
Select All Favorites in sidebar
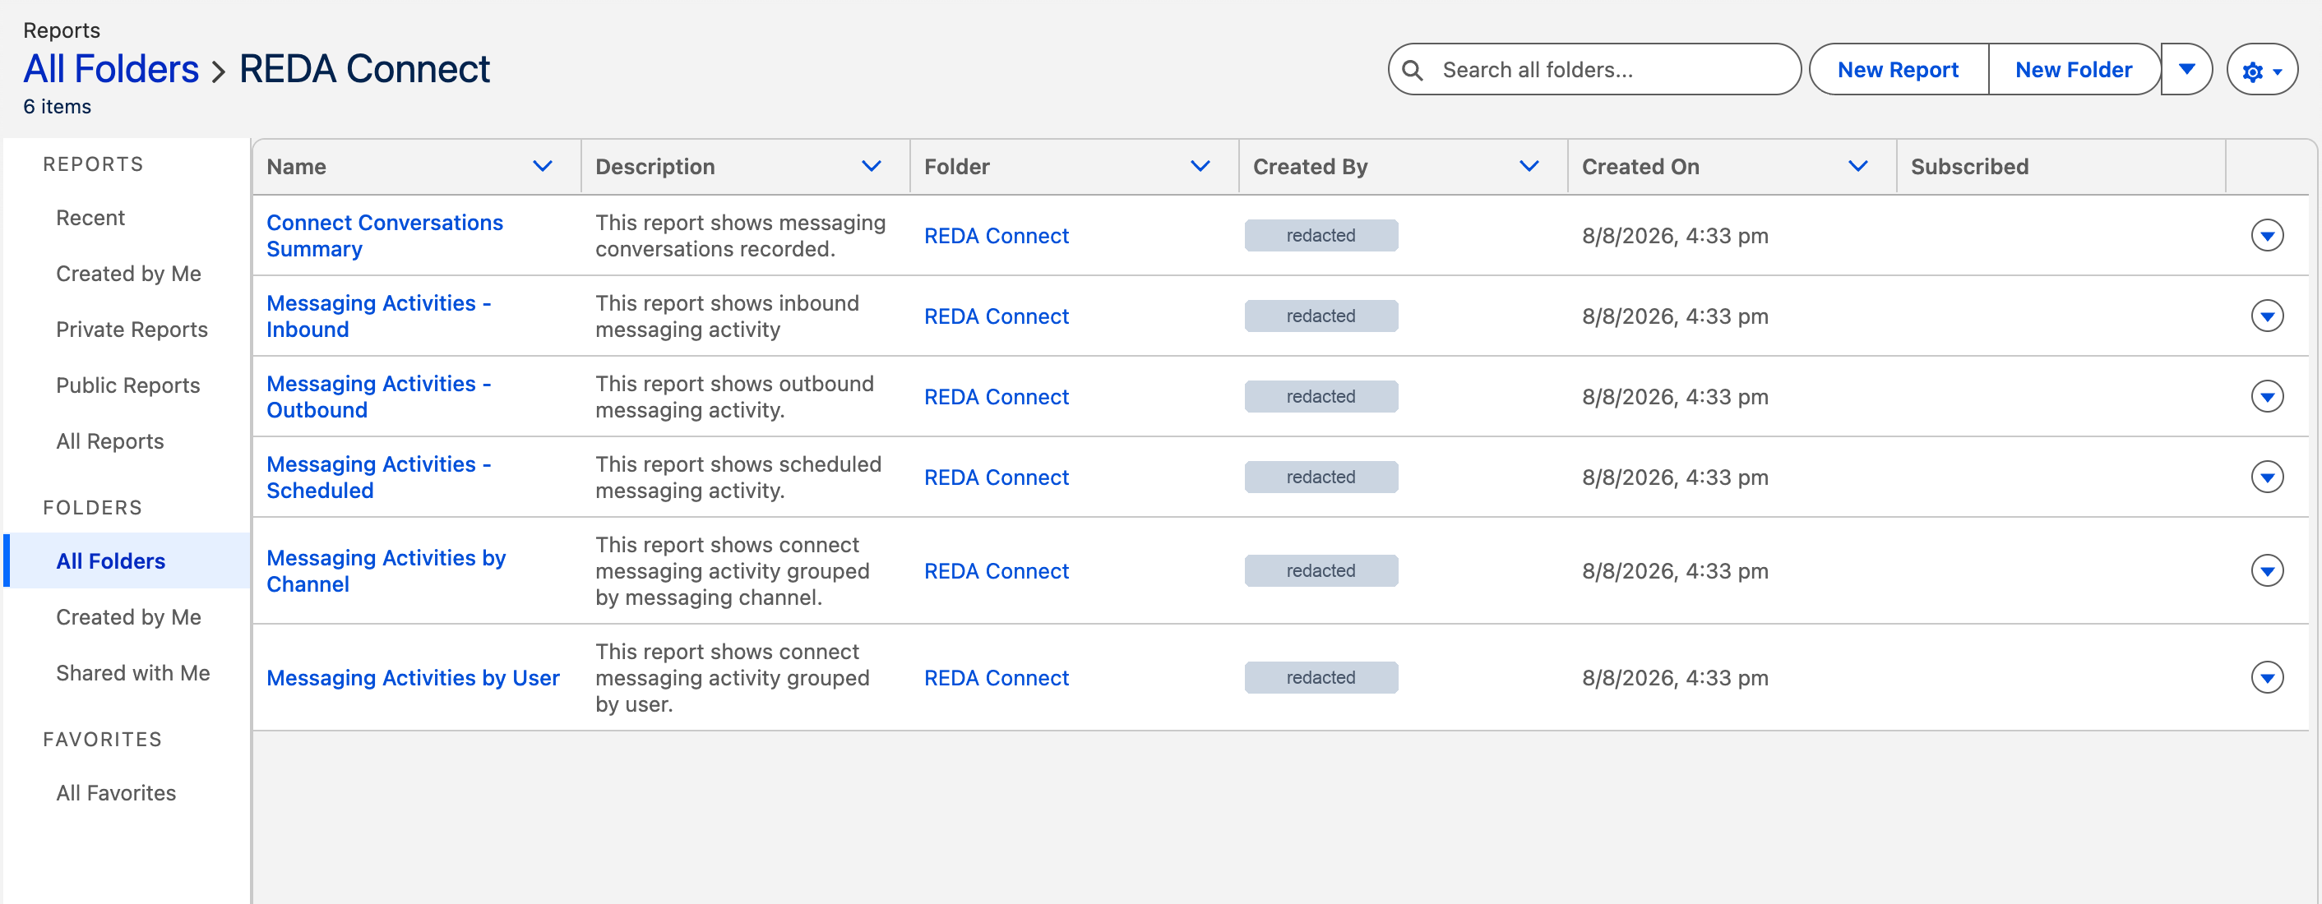point(116,792)
